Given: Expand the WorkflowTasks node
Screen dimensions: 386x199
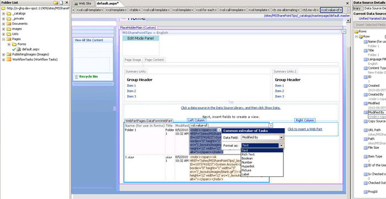Looking at the screenshot, I should click(x=4, y=59).
